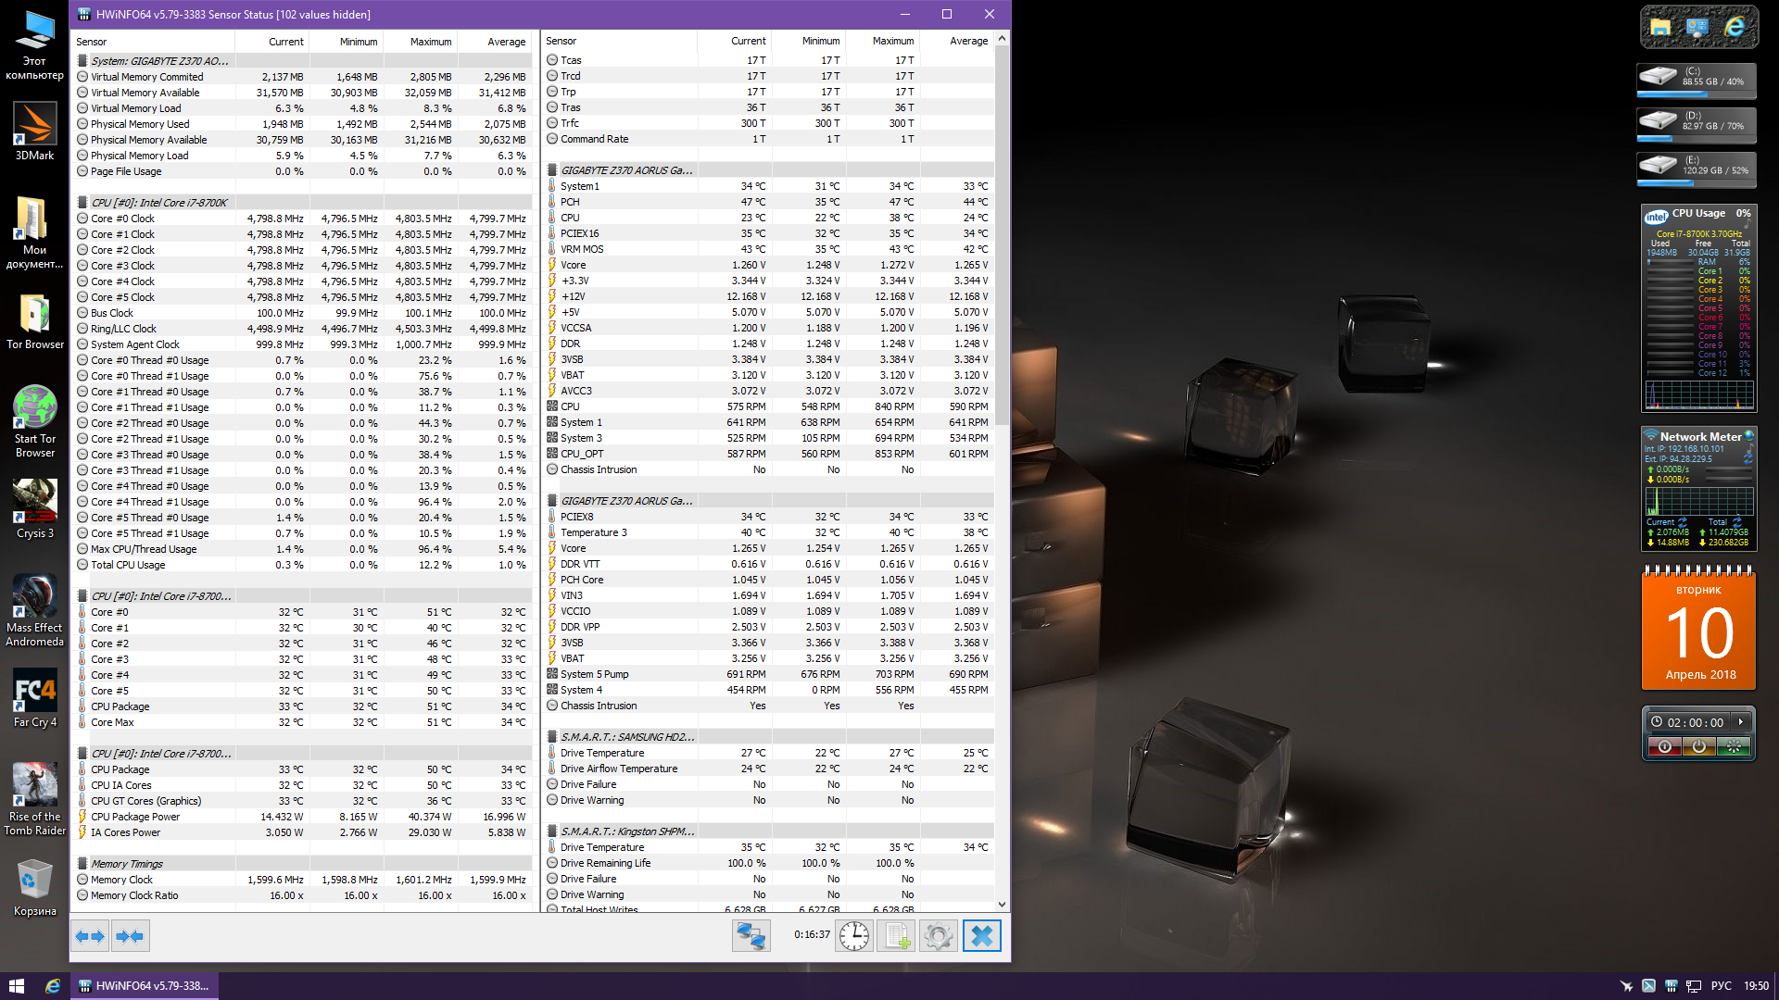Click the Maximum column header in left panel

click(x=430, y=42)
